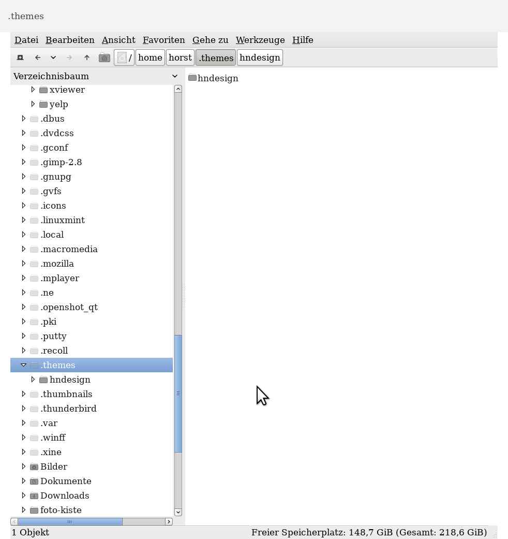This screenshot has width=508, height=539.
Task: Open the Datei menu
Action: coord(26,40)
